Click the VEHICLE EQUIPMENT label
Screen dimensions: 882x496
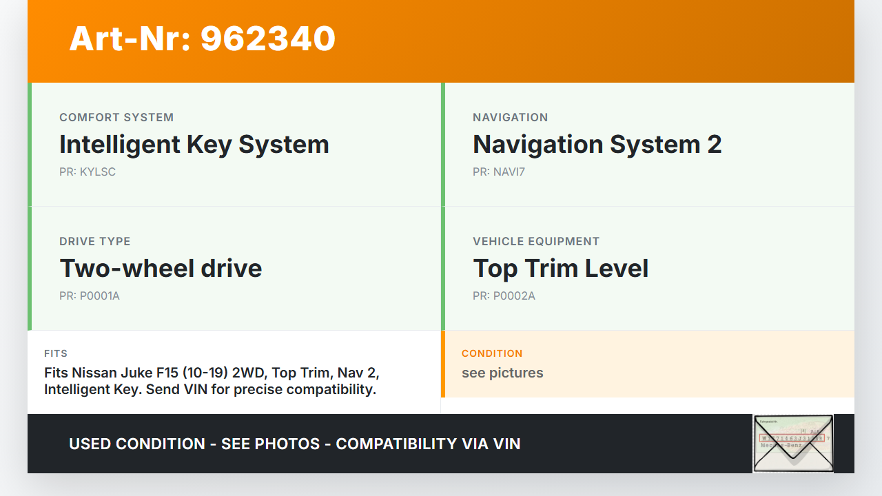coord(536,242)
